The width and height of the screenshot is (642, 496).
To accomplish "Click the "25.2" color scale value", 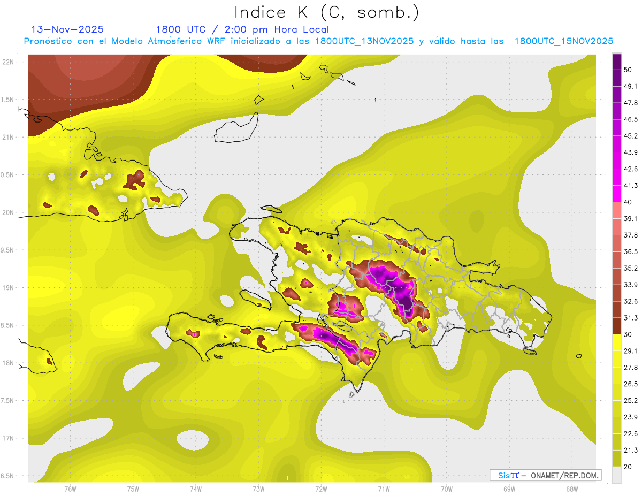I will tap(631, 401).
